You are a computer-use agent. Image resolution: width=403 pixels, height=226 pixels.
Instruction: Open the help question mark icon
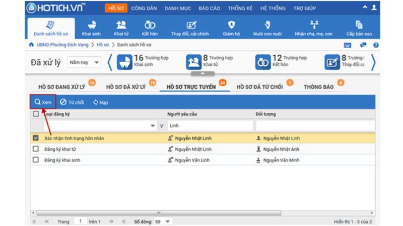point(376,45)
